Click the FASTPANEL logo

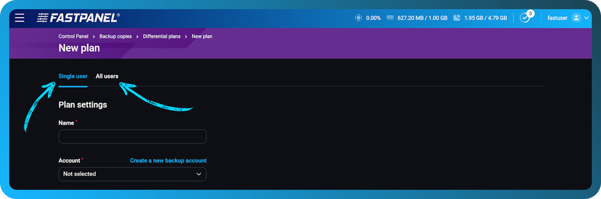(78, 18)
